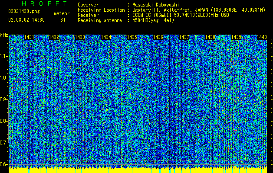Click the date stamp 02.03.02 14:30
Screen dimensions: 273x173
pos(26,20)
